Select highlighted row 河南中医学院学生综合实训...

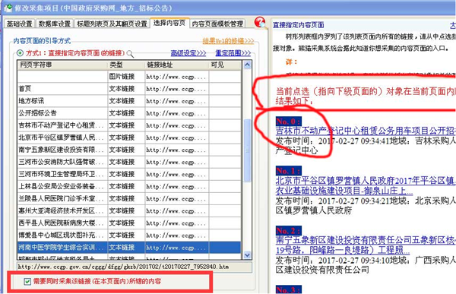(x=129, y=248)
